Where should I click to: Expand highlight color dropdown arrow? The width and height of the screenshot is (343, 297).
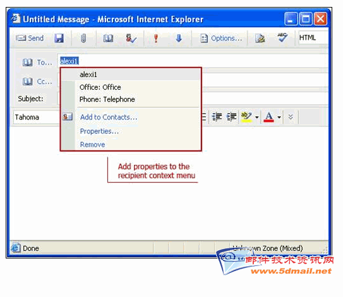[x=257, y=118]
